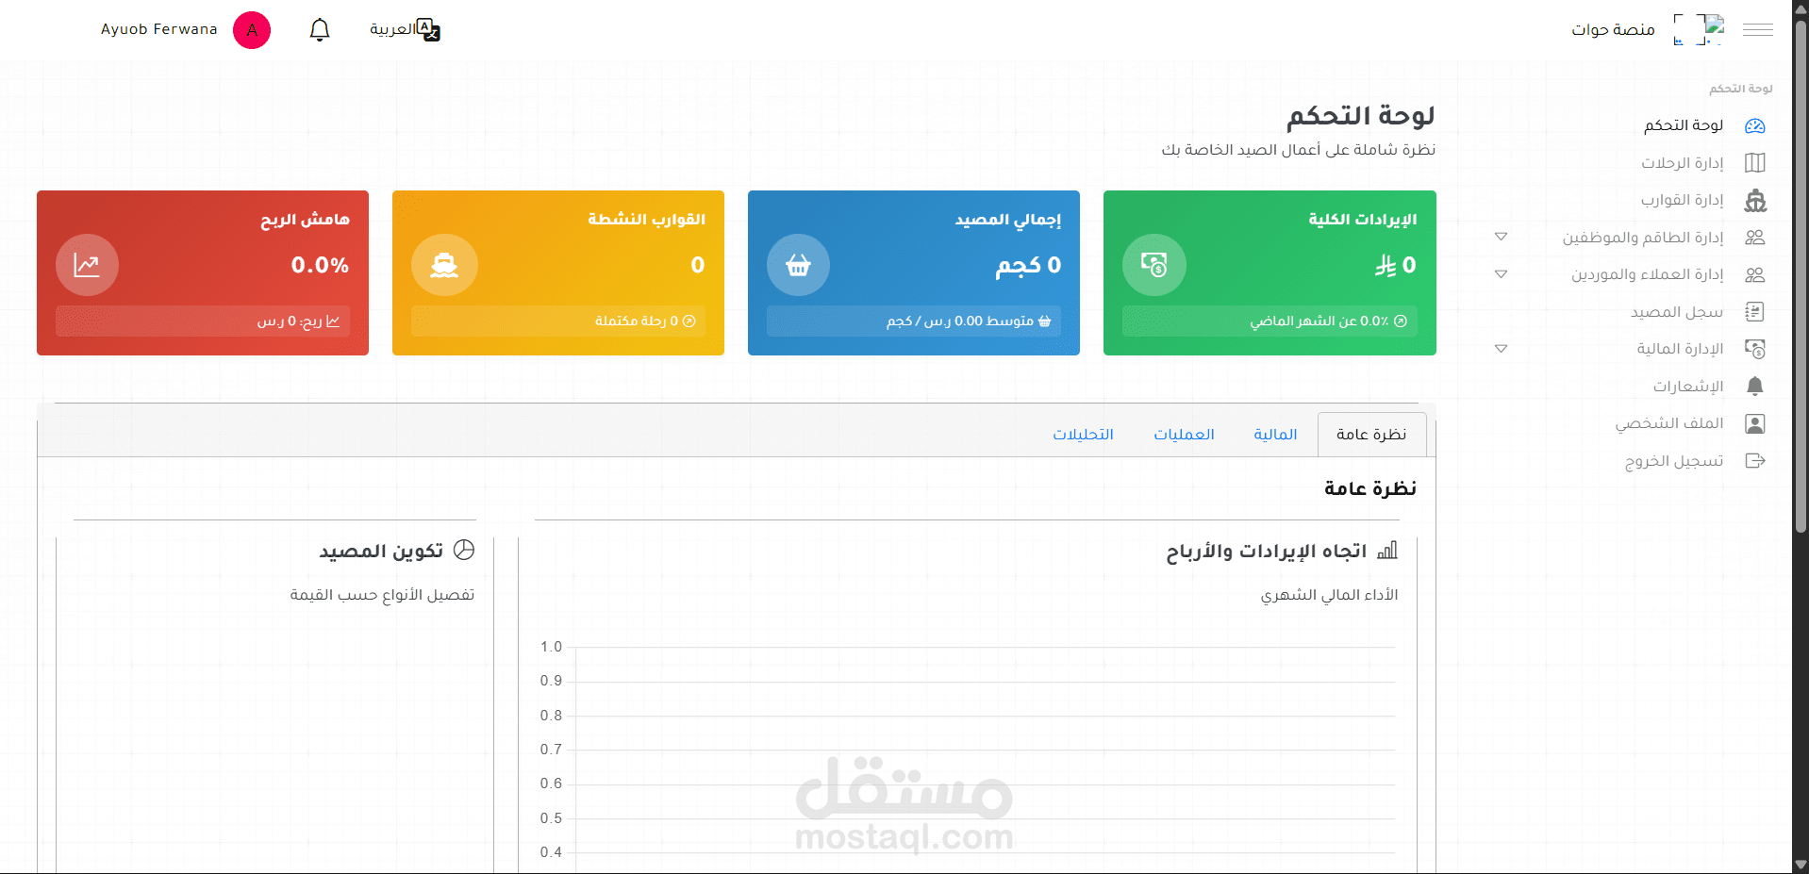Click the trips map icon in the sidebar
The width and height of the screenshot is (1809, 874).
tap(1755, 163)
